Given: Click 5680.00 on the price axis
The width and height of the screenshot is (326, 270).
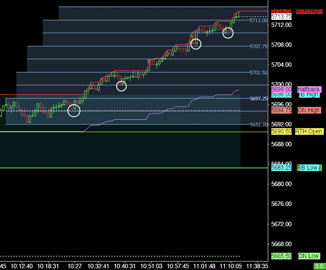Looking at the screenshot, I should pyautogui.click(x=281, y=184).
